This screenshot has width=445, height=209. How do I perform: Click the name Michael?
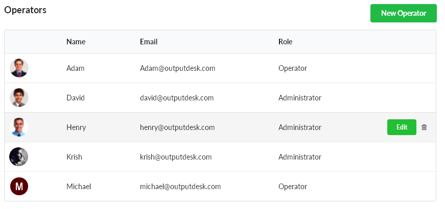click(x=79, y=187)
